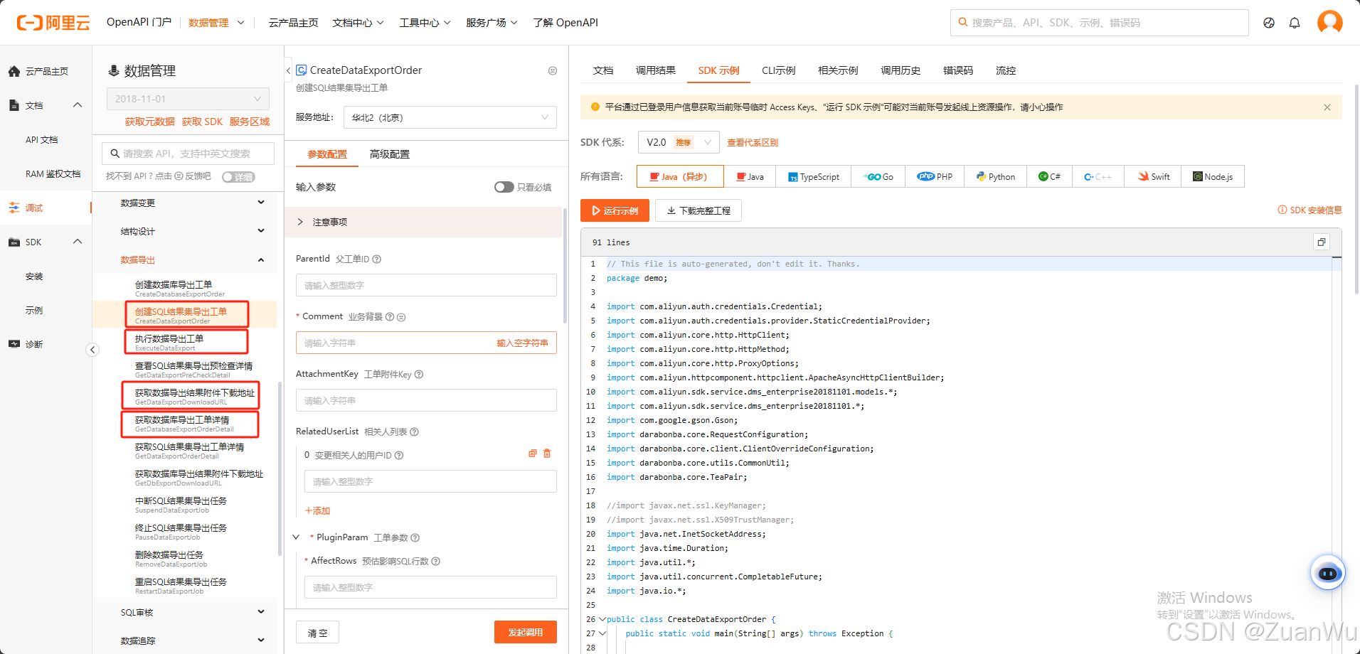The image size is (1360, 654).
Task: Collapse the PluginParam parameter group
Action: 296,537
